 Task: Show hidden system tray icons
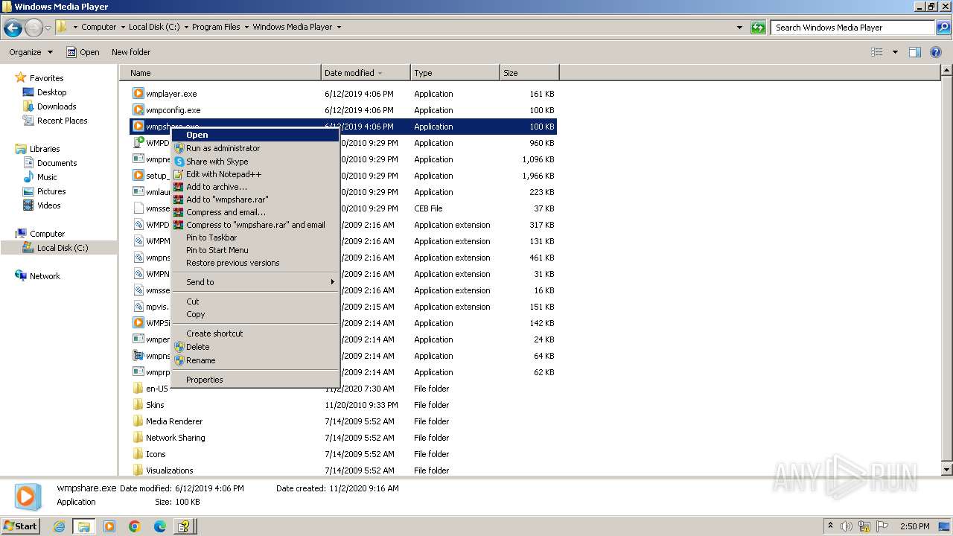click(830, 526)
